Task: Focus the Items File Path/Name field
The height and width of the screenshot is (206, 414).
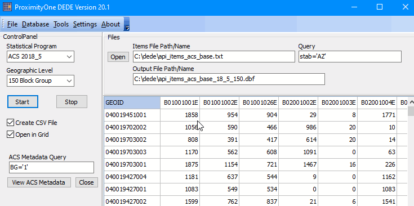Action: (x=214, y=56)
